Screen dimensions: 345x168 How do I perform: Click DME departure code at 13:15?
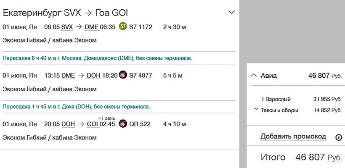(x=68, y=76)
